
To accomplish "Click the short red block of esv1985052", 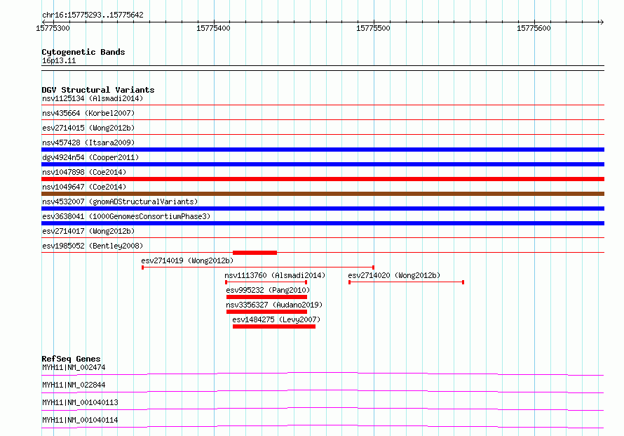I will click(255, 253).
